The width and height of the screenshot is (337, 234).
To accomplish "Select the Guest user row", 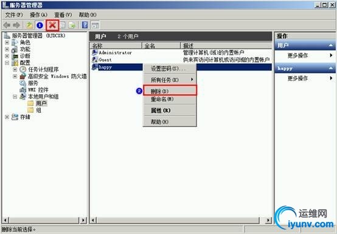I will [181, 60].
